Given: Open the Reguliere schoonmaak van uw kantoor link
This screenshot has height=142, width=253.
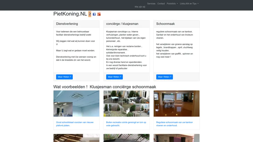Looking at the screenshot, I should pyautogui.click(x=175, y=124).
